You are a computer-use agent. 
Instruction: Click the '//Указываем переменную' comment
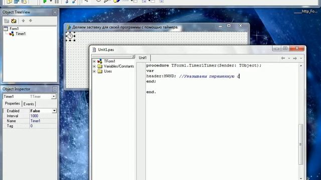(x=207, y=76)
